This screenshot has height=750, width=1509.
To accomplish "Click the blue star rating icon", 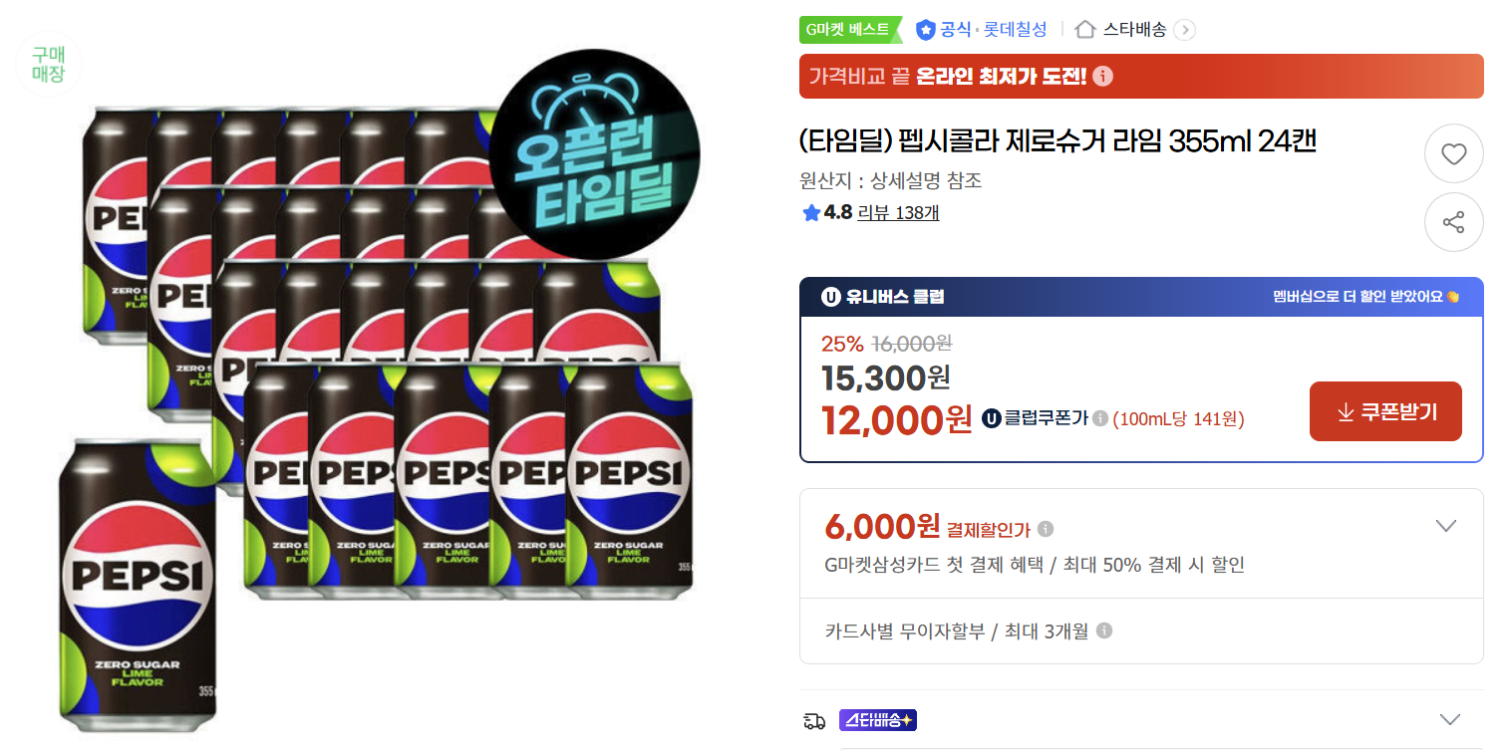I will click(811, 213).
